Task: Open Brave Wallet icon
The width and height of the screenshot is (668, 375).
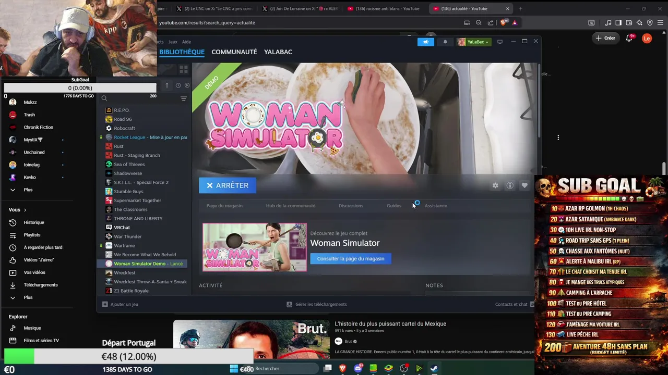Action: (x=629, y=22)
